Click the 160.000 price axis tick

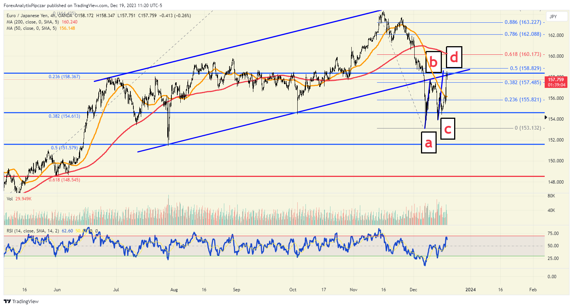[x=556, y=56]
